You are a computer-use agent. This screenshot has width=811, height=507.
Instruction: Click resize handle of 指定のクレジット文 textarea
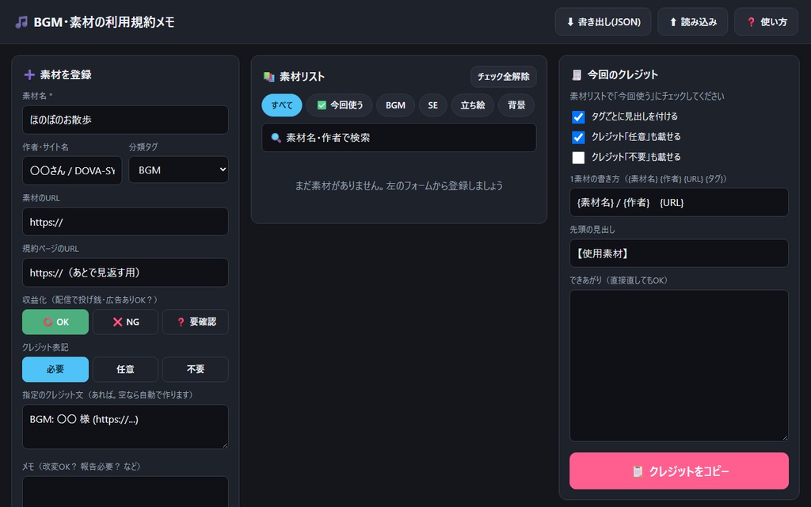(x=225, y=445)
